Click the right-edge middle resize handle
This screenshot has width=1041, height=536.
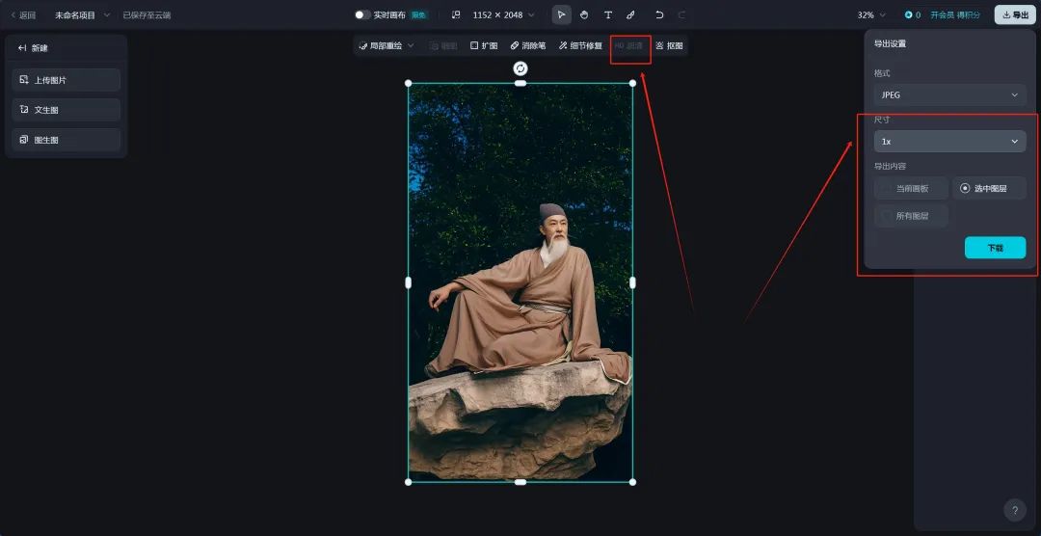point(632,282)
